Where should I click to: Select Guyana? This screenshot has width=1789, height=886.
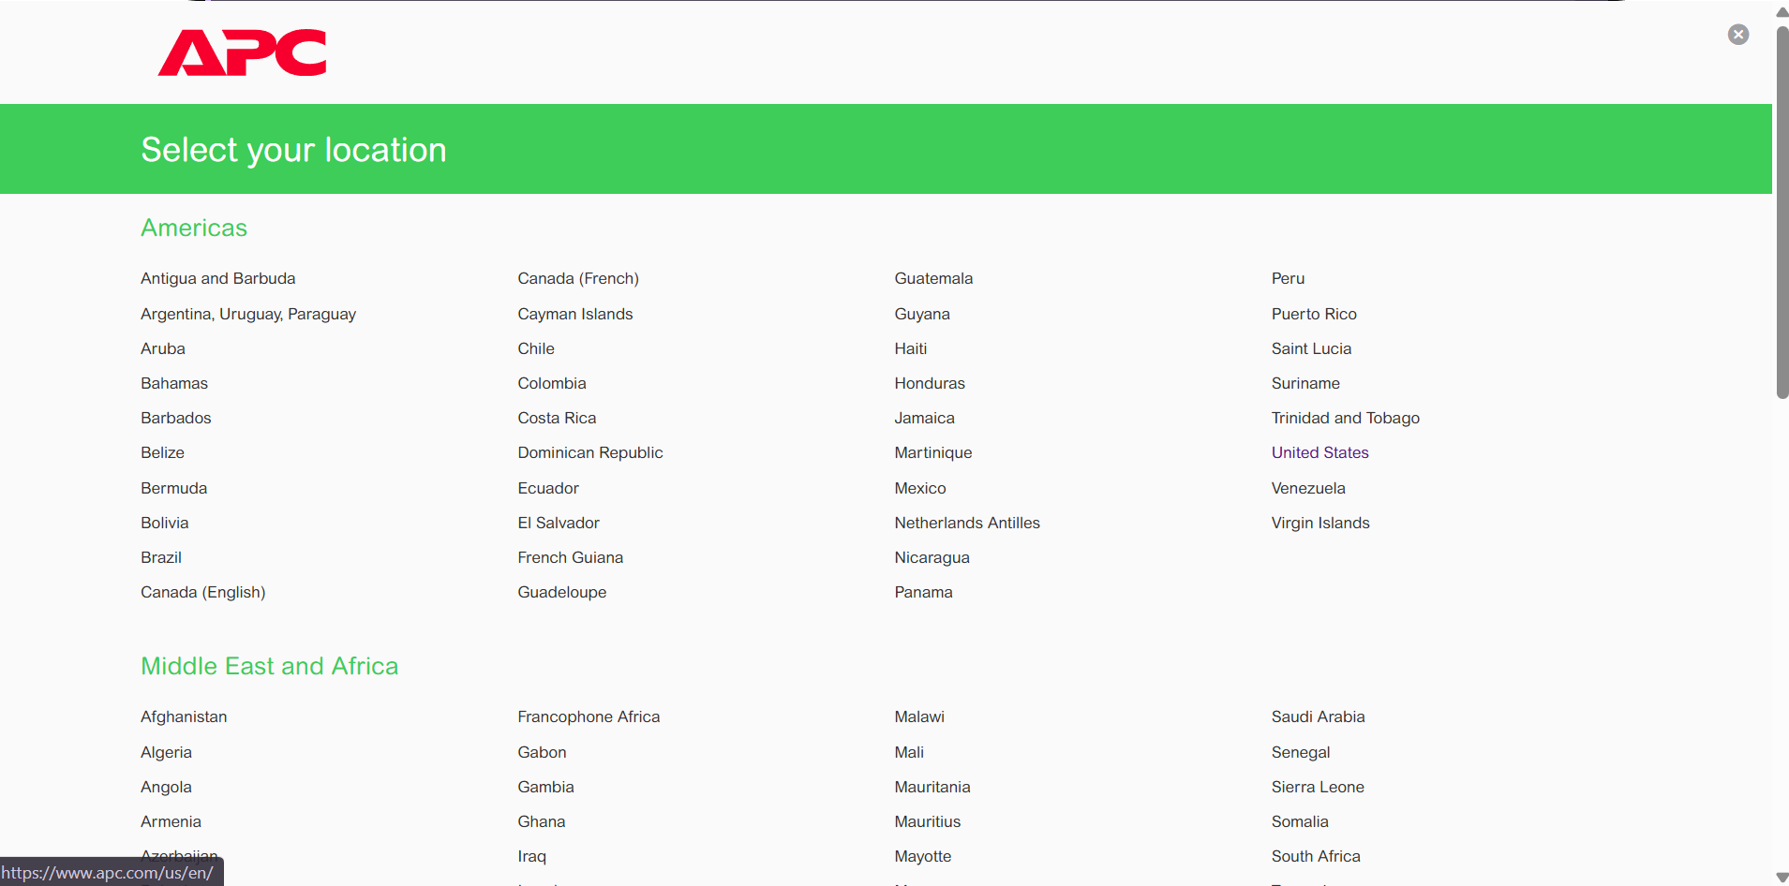(x=922, y=314)
